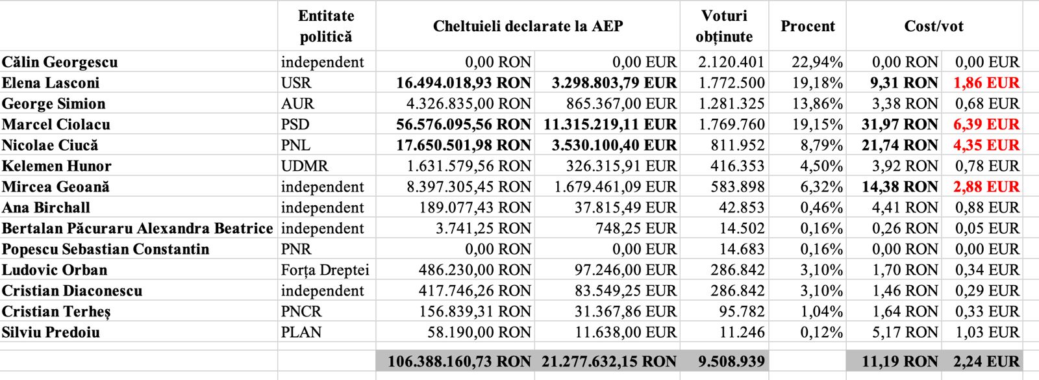Select the average 2,24 EUR total cell
This screenshot has height=380, width=1039.
[x=986, y=362]
